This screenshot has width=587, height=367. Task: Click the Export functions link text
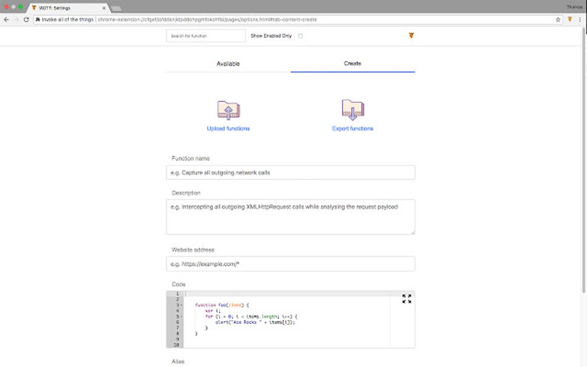353,128
